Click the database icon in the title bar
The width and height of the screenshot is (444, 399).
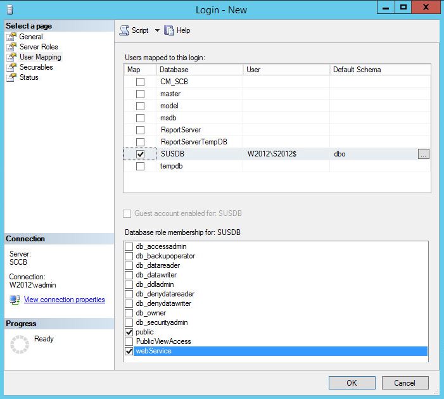point(10,10)
